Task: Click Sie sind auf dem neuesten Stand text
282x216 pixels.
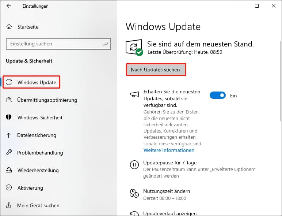Action: pos(200,44)
